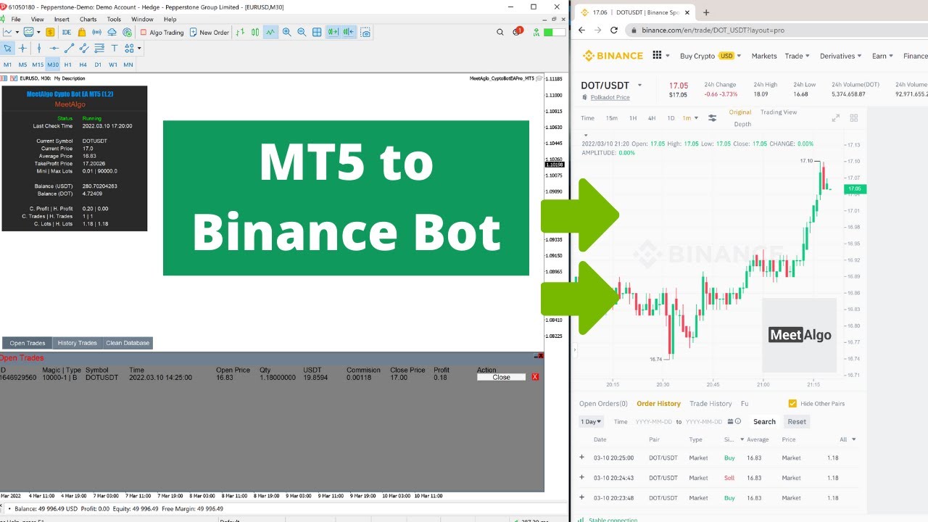Select the equidistant channel tool
928x522 pixels.
[84, 48]
